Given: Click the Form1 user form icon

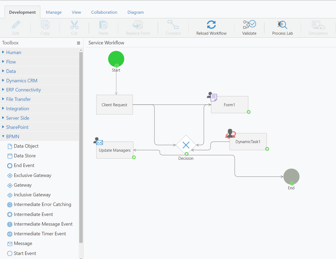Looking at the screenshot, I should [x=212, y=96].
